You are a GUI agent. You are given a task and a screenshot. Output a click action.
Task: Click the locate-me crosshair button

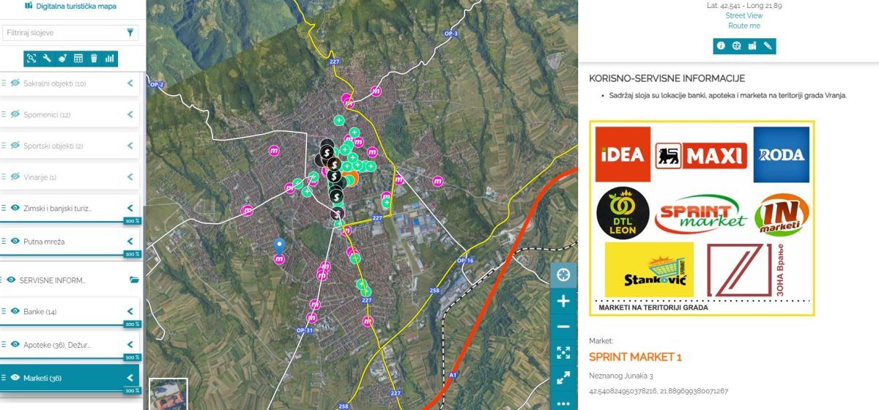(563, 275)
